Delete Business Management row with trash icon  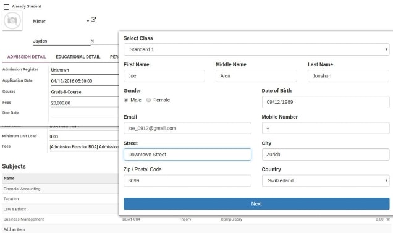(388, 219)
